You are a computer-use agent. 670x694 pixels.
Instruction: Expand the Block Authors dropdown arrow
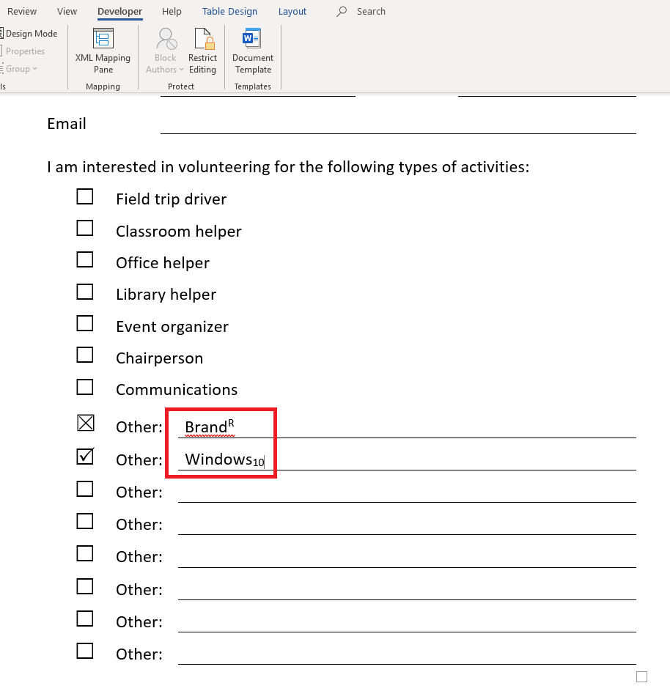(181, 70)
